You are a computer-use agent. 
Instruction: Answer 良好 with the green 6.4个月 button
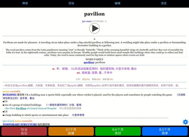[118, 131]
